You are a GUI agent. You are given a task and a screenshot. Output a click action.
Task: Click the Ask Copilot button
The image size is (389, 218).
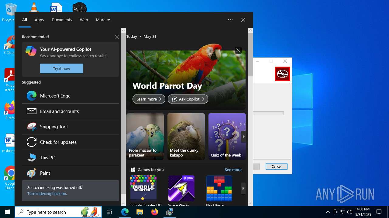[x=188, y=99]
